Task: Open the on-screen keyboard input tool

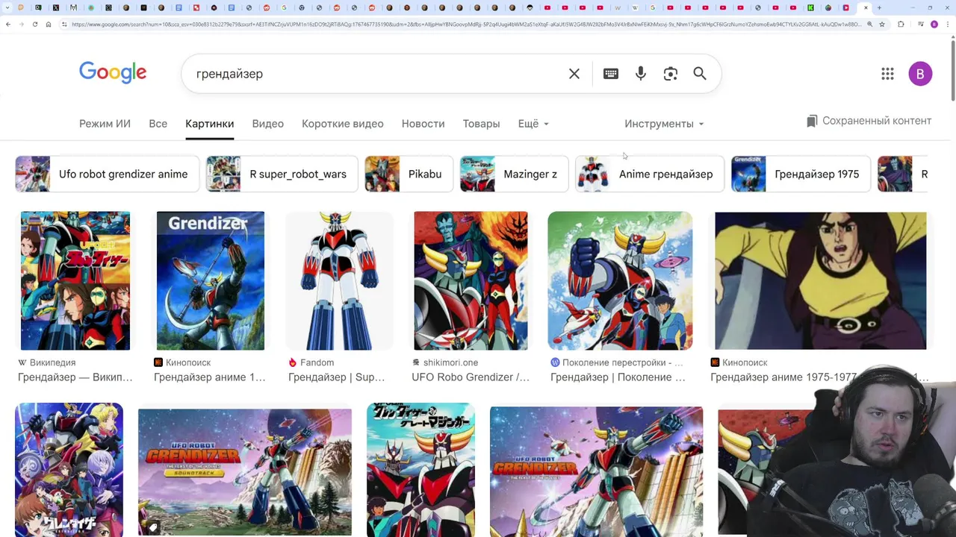Action: coord(611,74)
